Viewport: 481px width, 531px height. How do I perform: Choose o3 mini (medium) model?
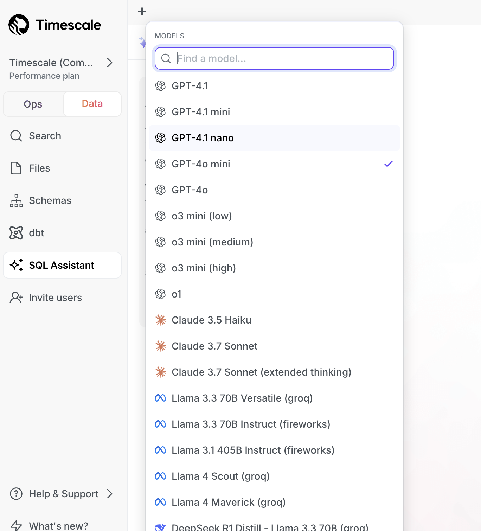[x=274, y=242]
